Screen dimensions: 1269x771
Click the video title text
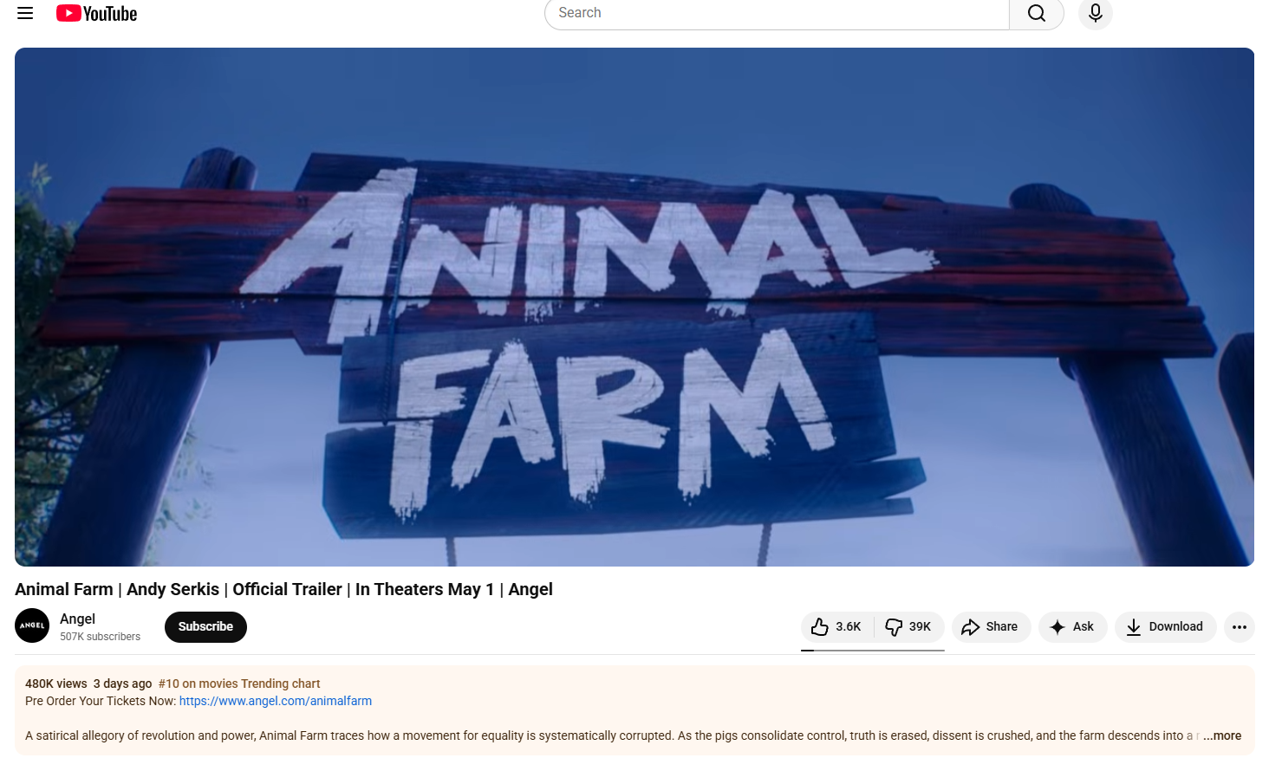[x=283, y=589]
